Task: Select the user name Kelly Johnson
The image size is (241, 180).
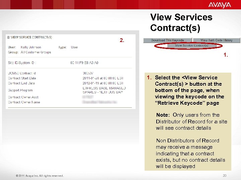Action: 31,47
